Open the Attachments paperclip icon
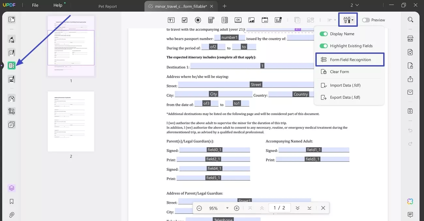 tap(12, 215)
